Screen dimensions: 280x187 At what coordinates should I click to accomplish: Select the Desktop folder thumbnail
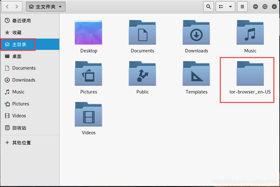pyautogui.click(x=88, y=32)
